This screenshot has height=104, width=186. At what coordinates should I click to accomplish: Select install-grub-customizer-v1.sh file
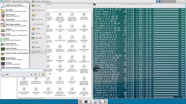pos(72,68)
